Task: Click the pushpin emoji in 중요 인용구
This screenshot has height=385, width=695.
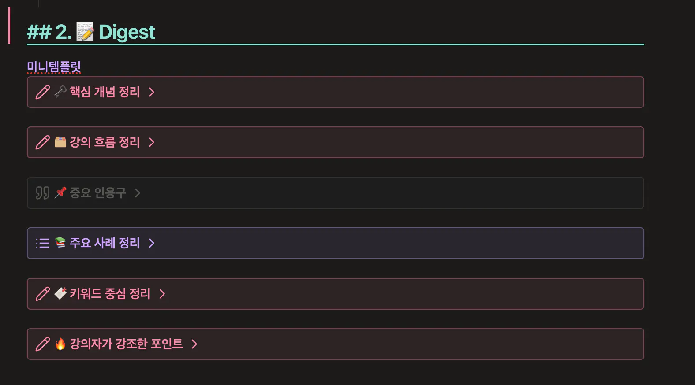Action: tap(60, 192)
